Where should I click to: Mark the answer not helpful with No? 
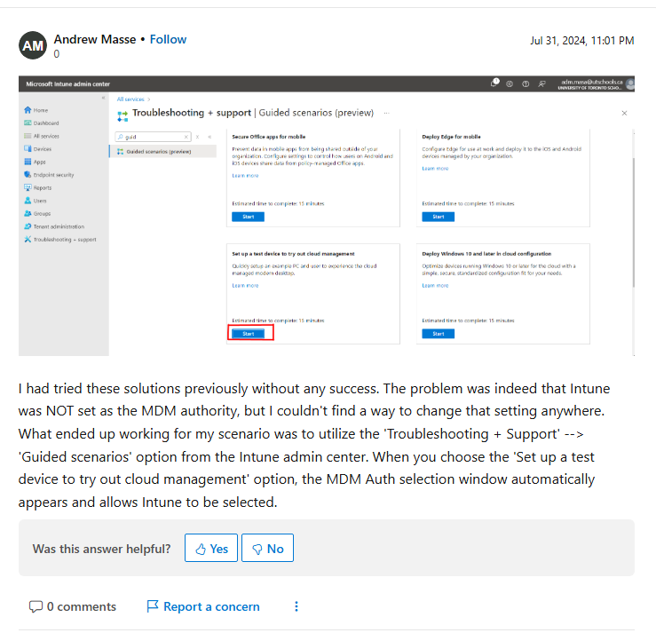click(x=267, y=548)
